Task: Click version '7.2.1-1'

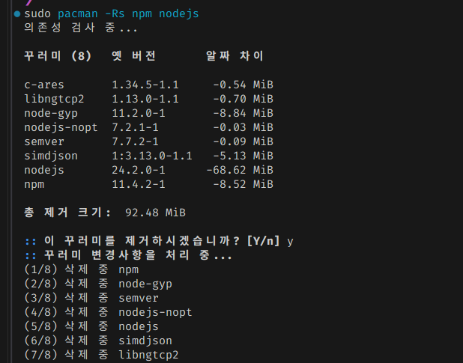Action: click(x=135, y=127)
